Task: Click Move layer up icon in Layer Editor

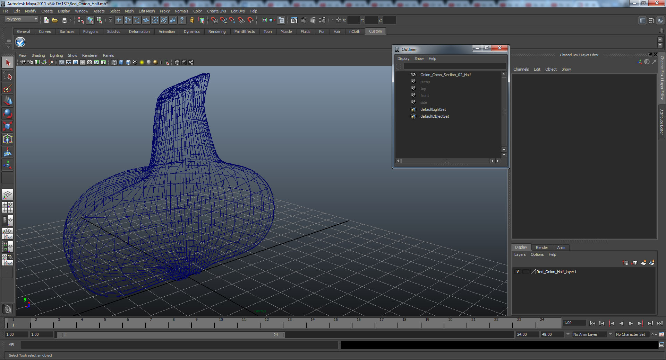Action: click(x=626, y=263)
